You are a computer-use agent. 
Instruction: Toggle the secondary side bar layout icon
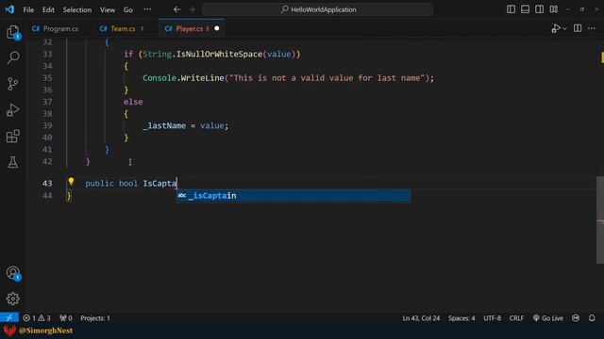pyautogui.click(x=539, y=9)
